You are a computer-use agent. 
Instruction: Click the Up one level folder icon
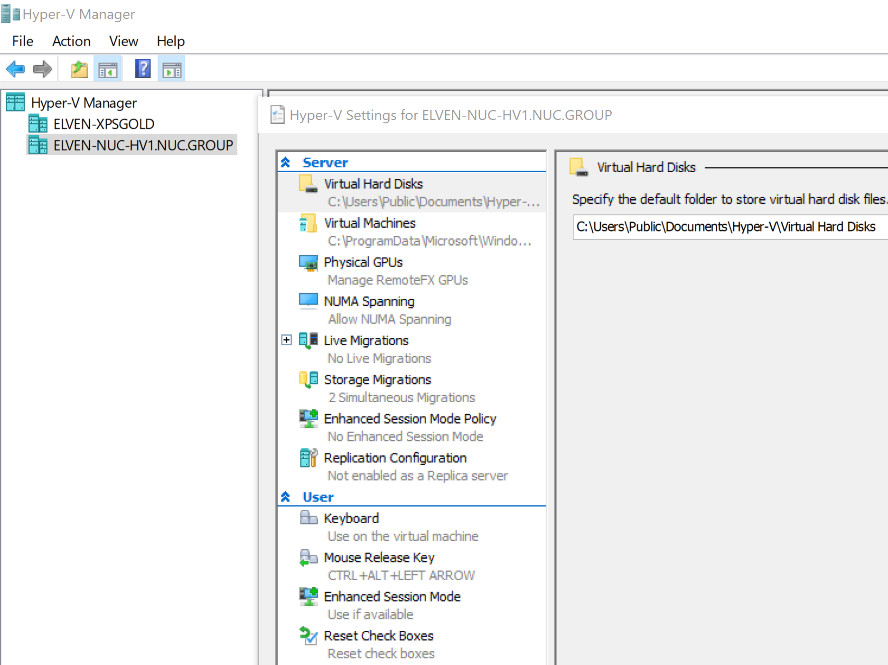coord(79,69)
